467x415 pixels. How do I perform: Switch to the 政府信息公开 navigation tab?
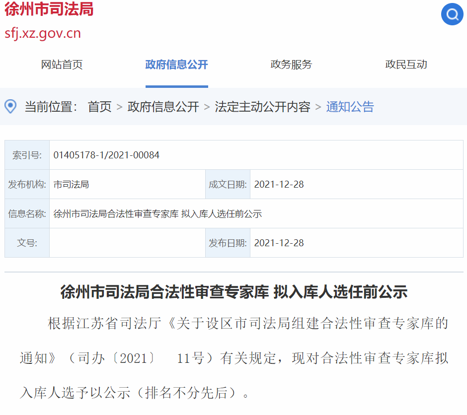click(176, 65)
